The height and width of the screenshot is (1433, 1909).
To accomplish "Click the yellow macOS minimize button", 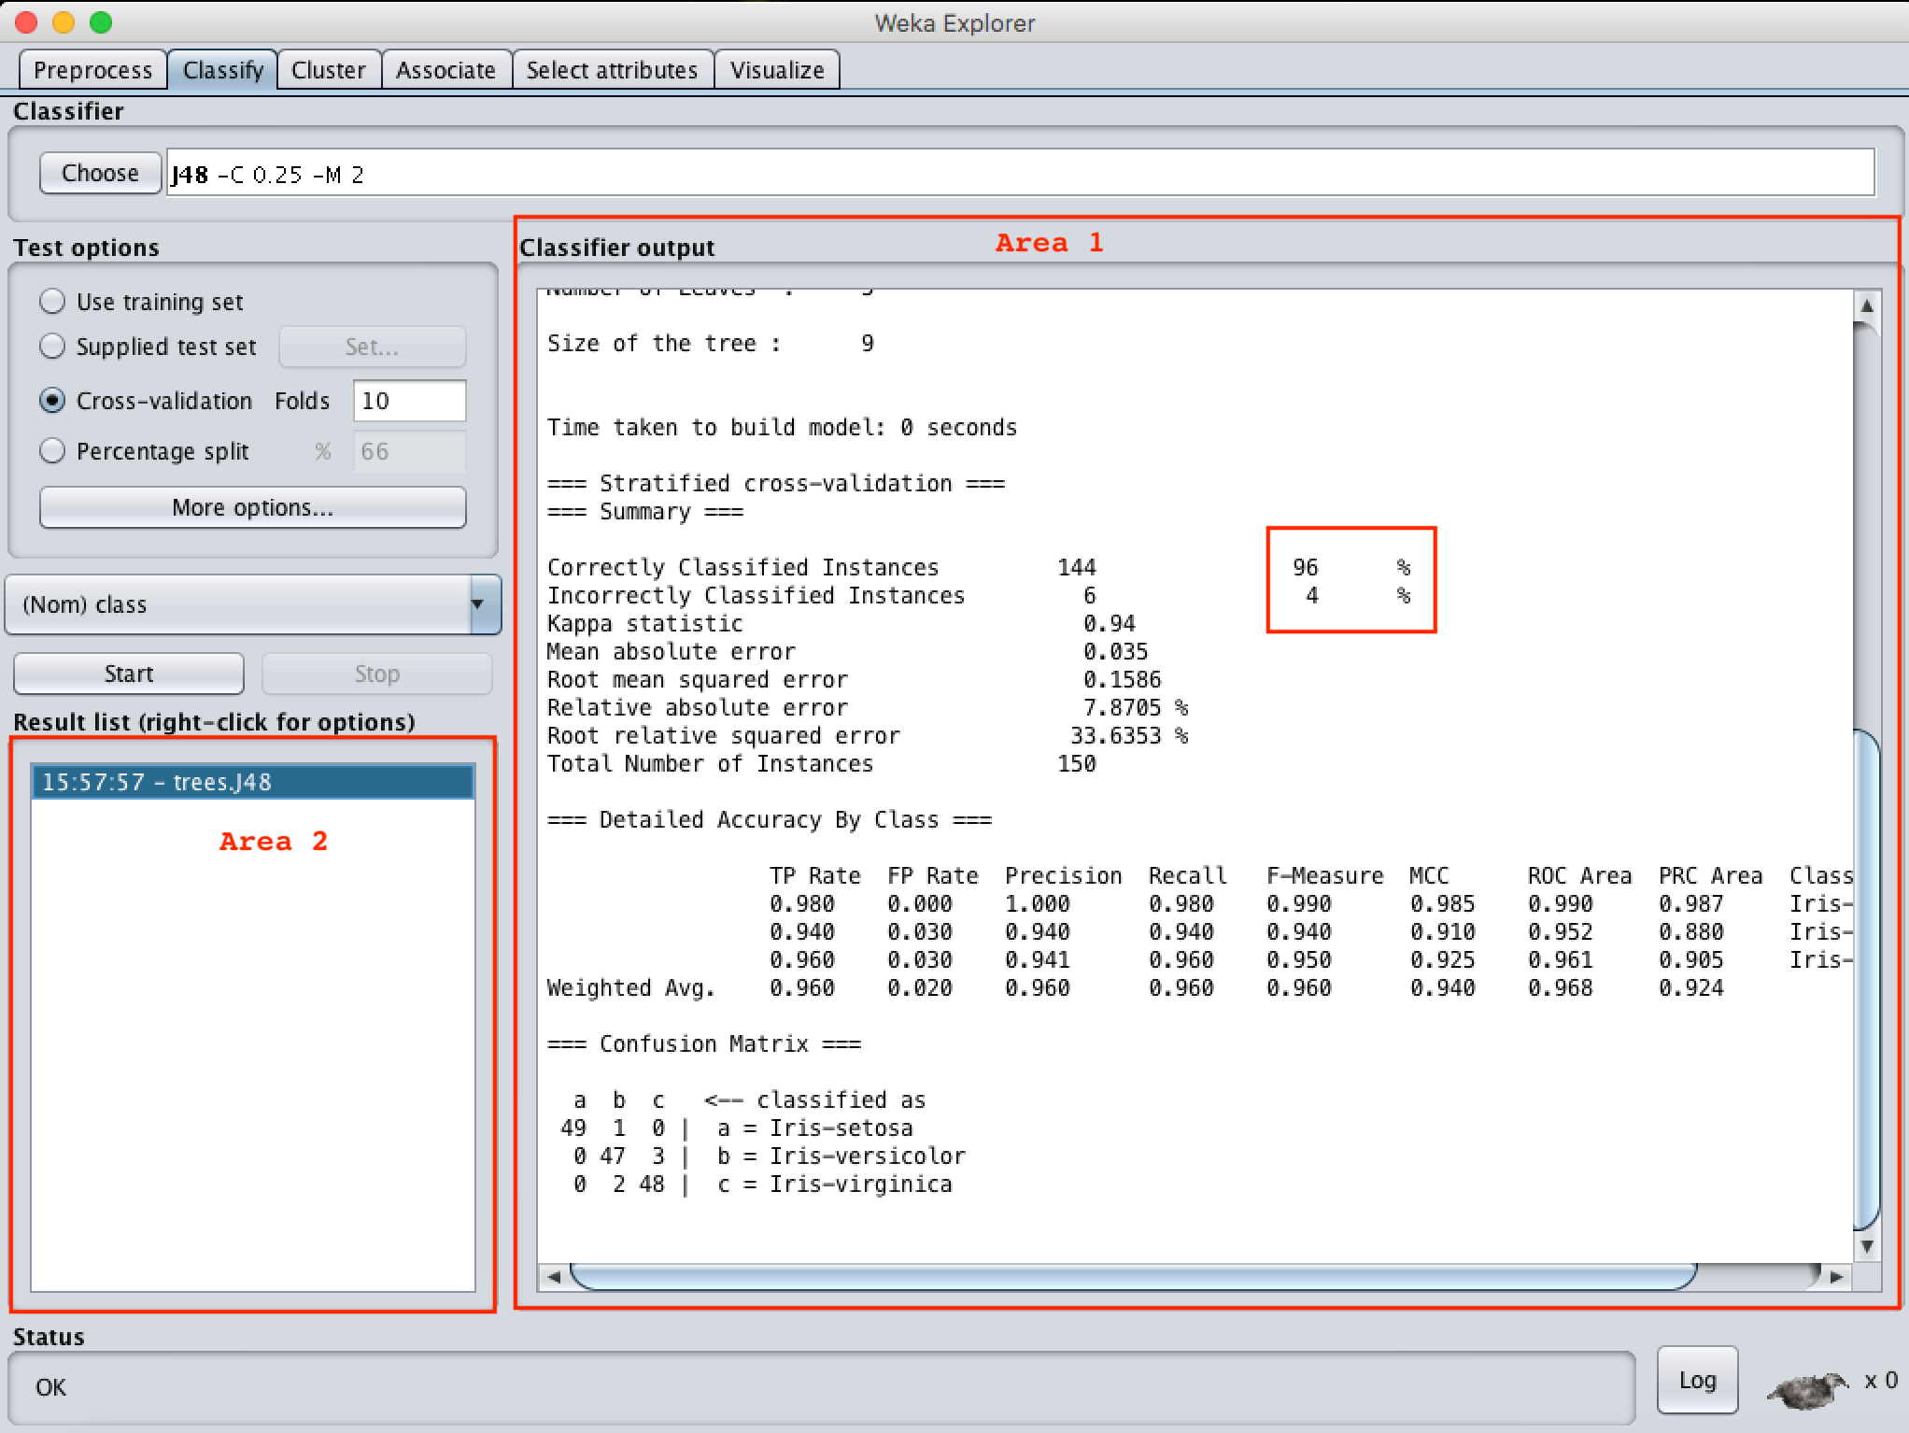I will point(64,22).
